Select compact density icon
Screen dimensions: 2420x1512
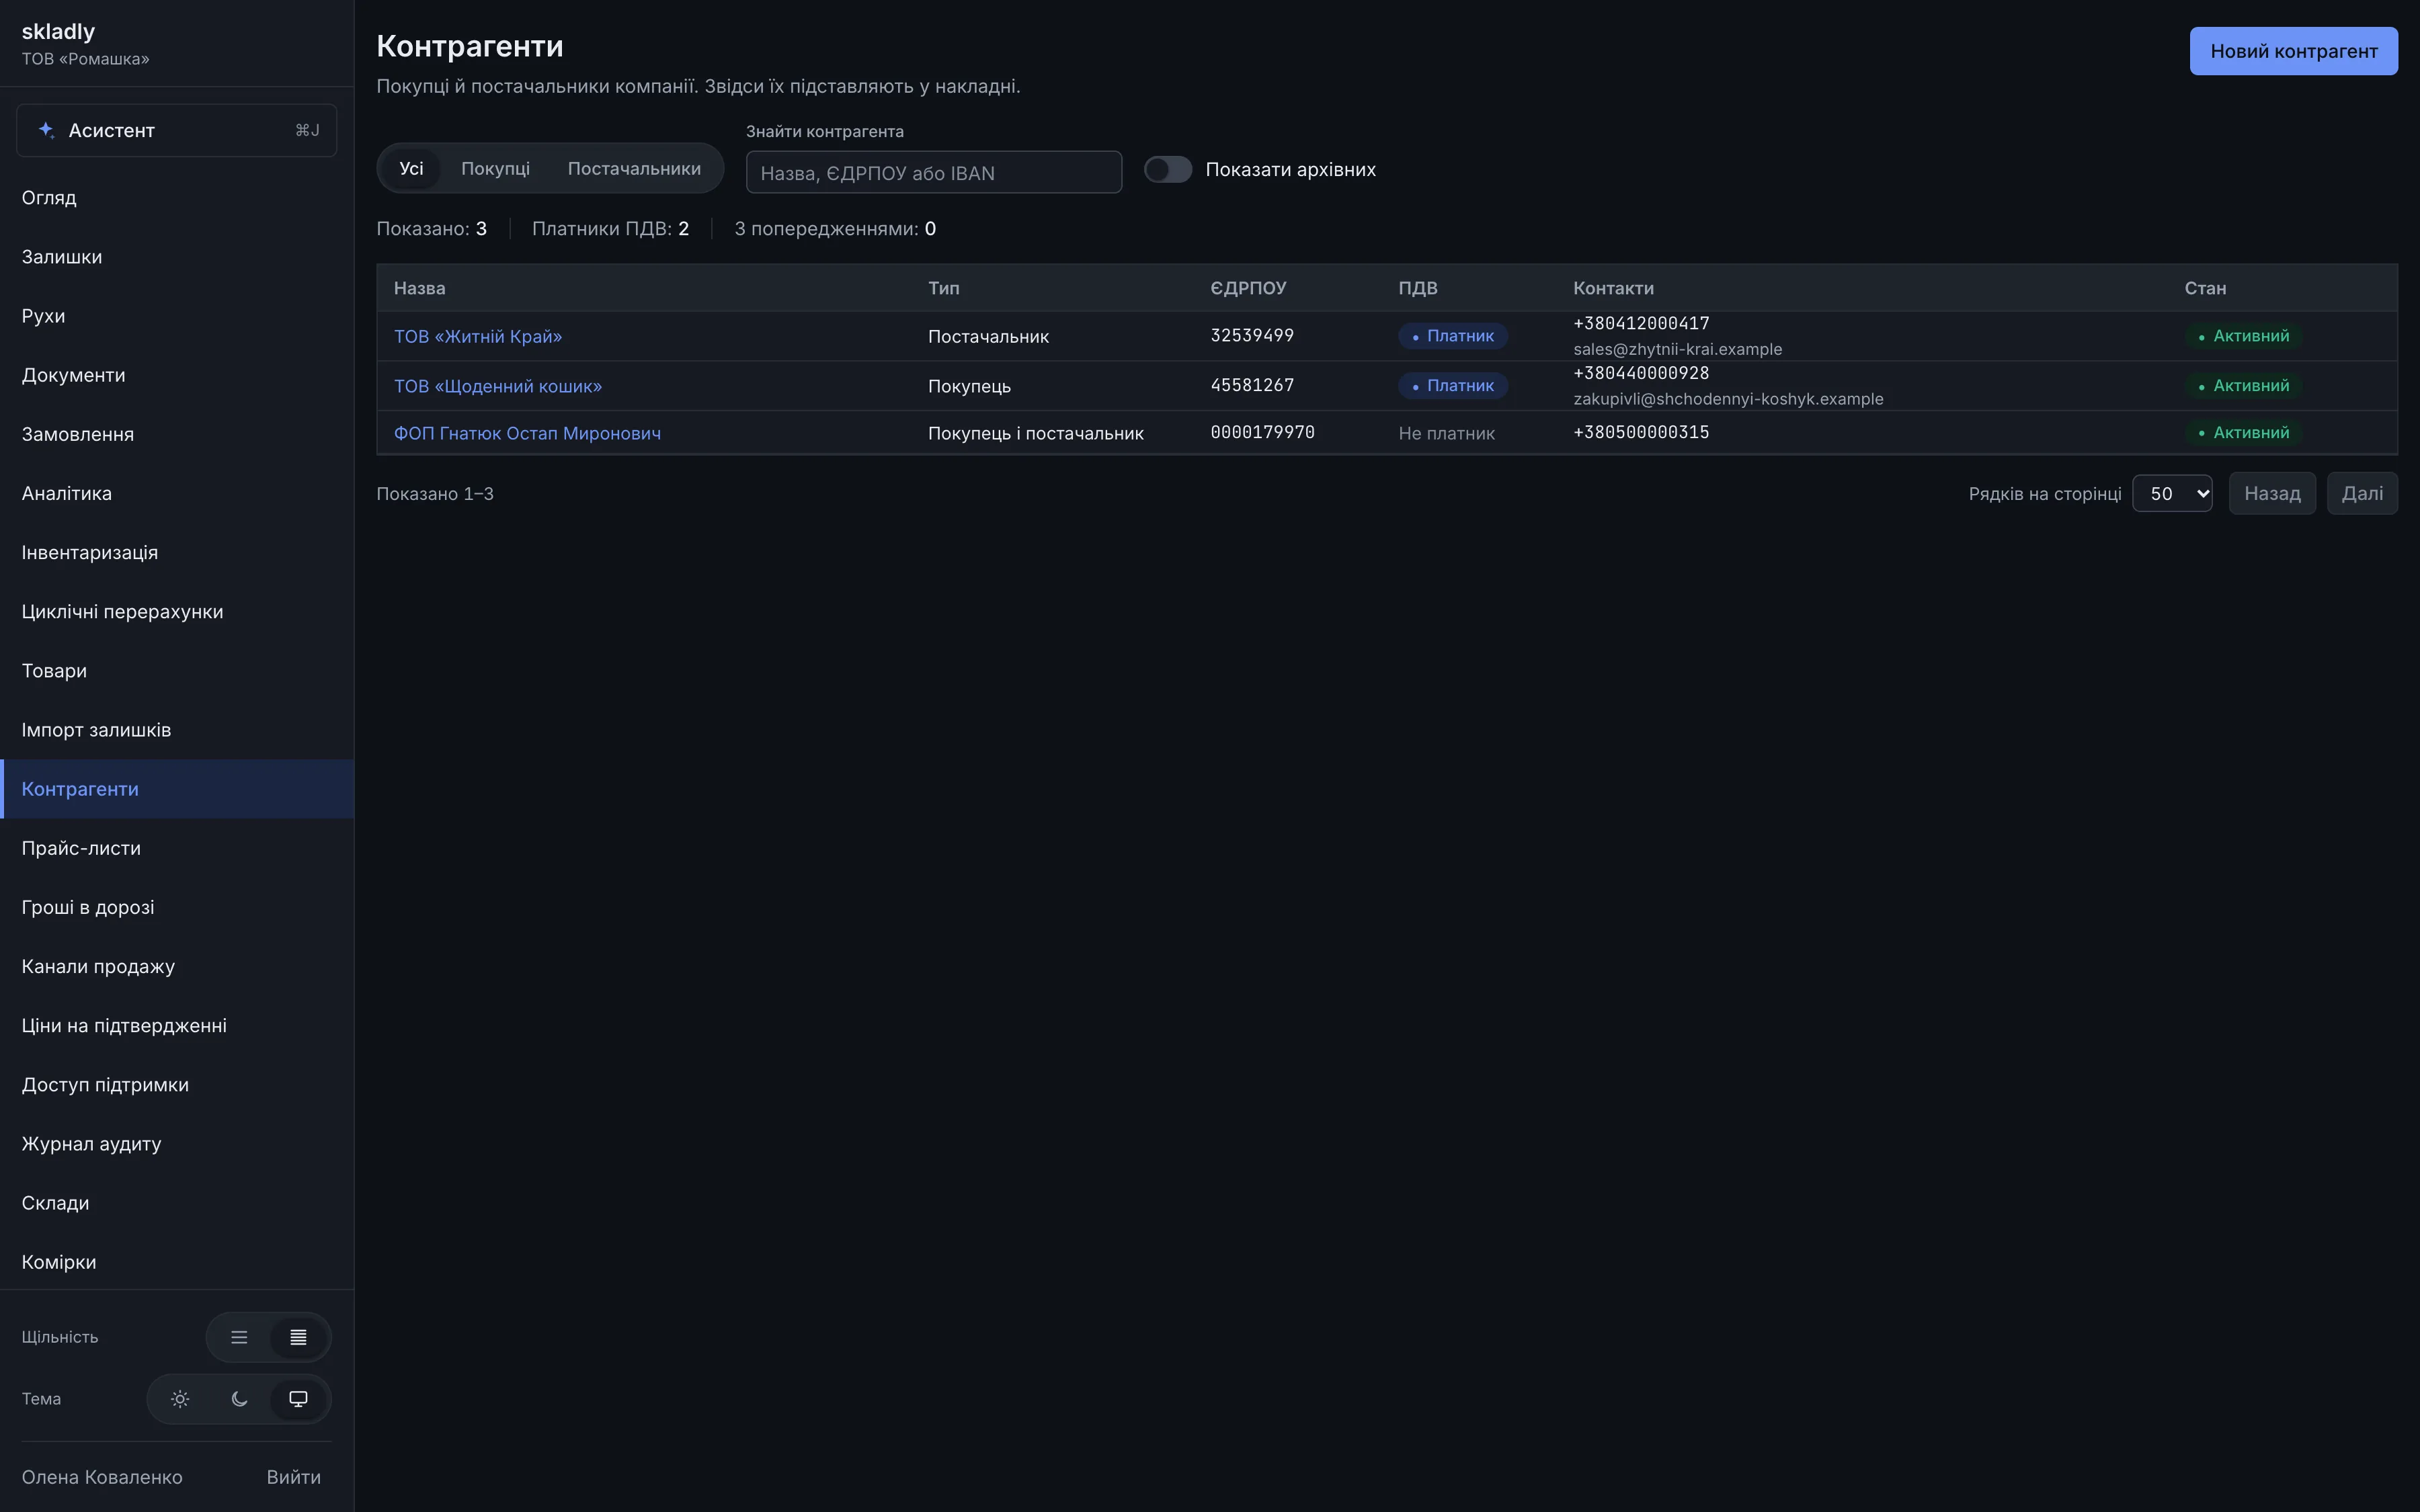(298, 1337)
